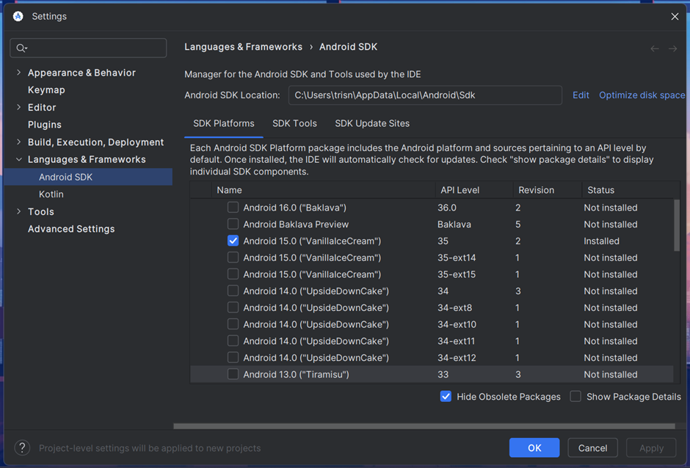The image size is (690, 468).
Task: Switch to SDK Update Sites tab
Action: click(372, 123)
